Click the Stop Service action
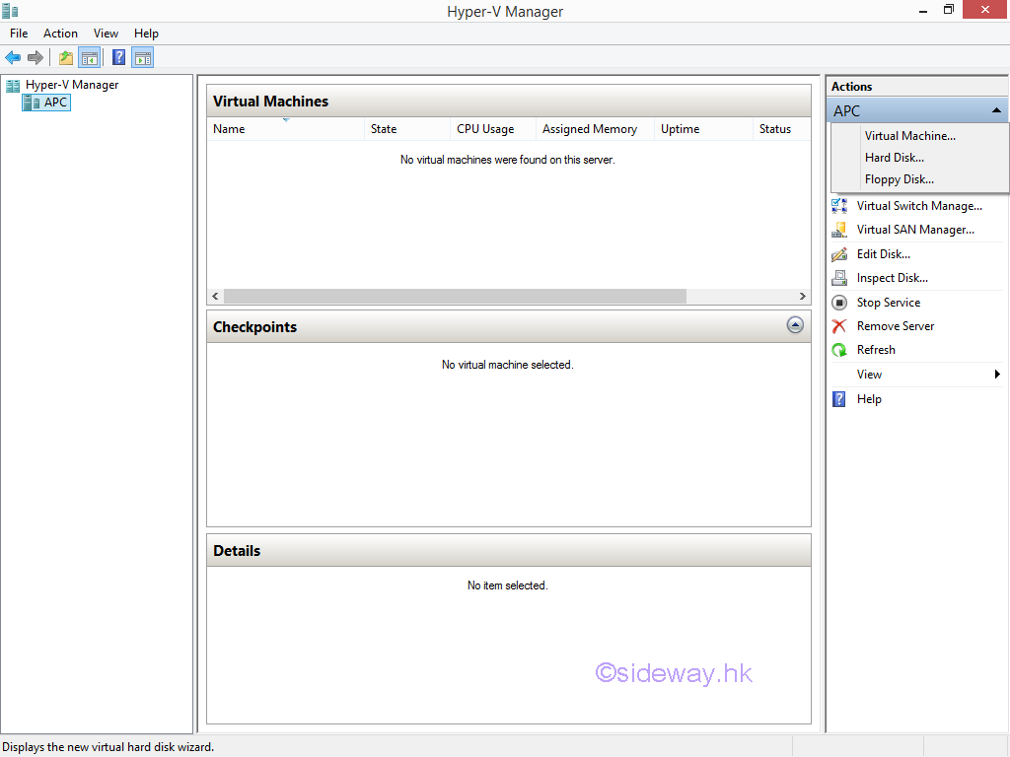Viewport: 1010px width, 757px height. tap(888, 303)
